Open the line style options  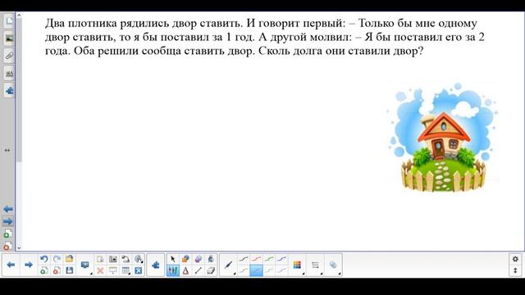click(x=315, y=265)
